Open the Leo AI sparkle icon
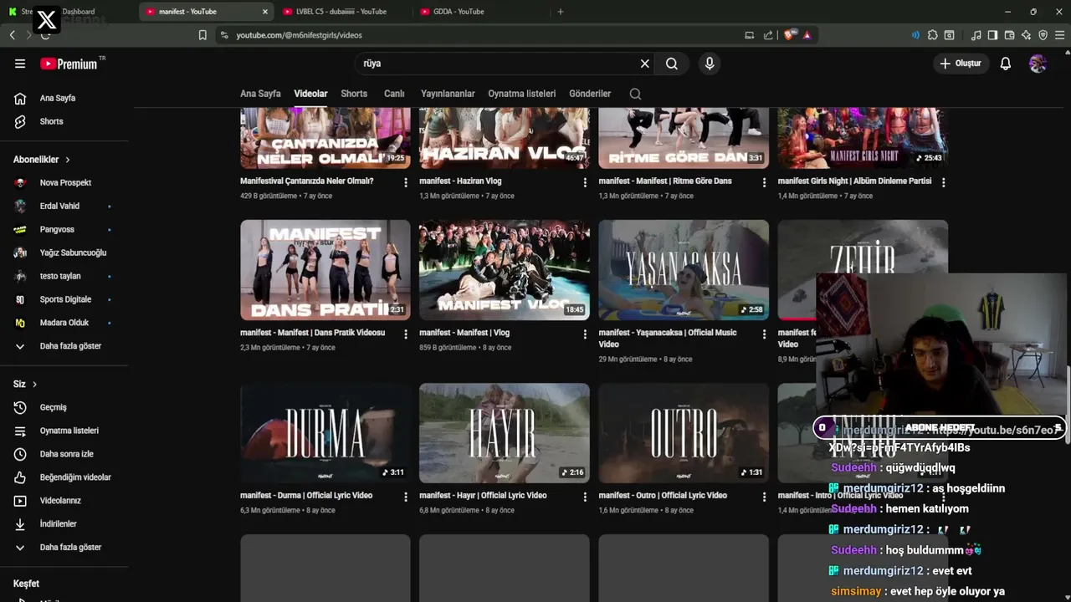The width and height of the screenshot is (1071, 602). pos(1026,35)
